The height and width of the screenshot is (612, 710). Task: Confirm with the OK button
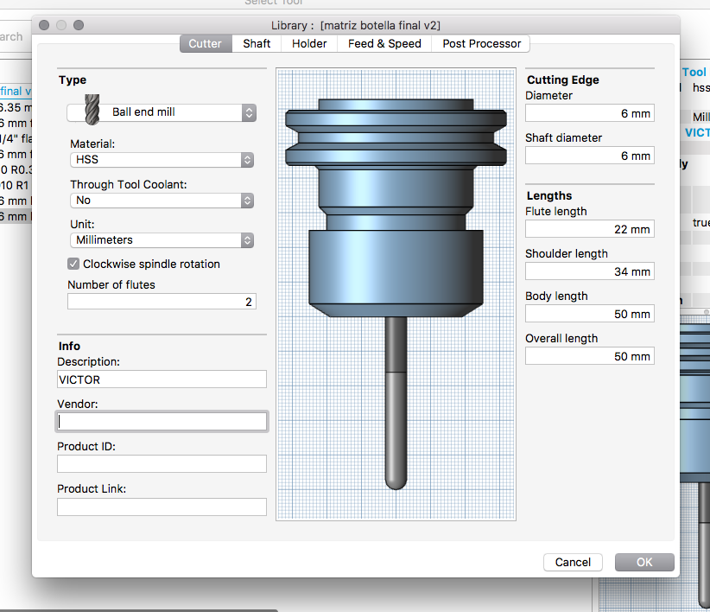(x=644, y=562)
